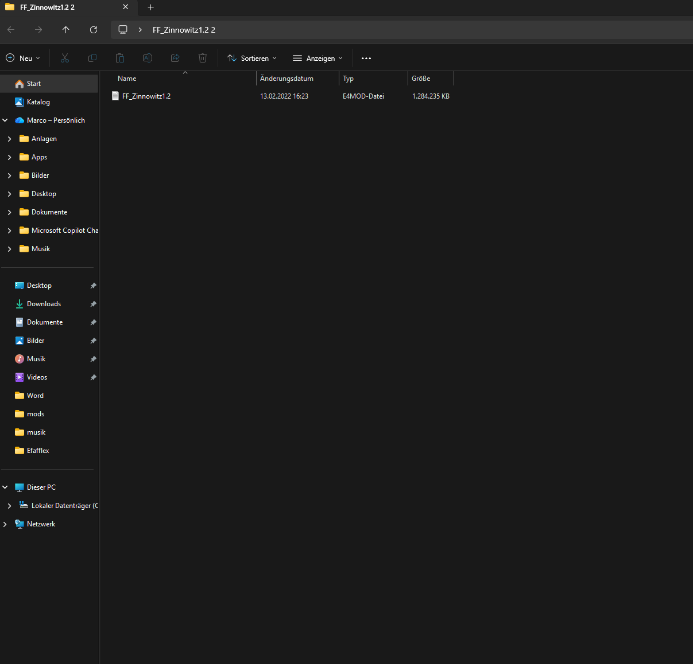Click the Rename icon in toolbar

click(148, 58)
